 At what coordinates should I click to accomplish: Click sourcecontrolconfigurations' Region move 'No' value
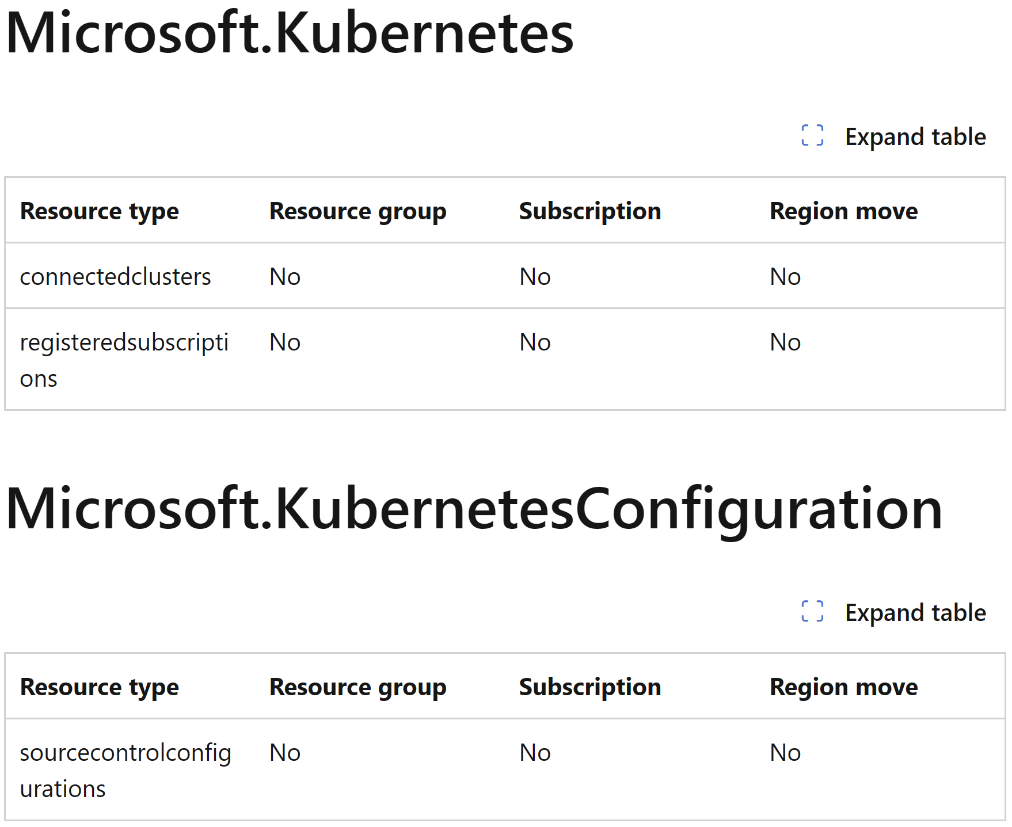[785, 753]
